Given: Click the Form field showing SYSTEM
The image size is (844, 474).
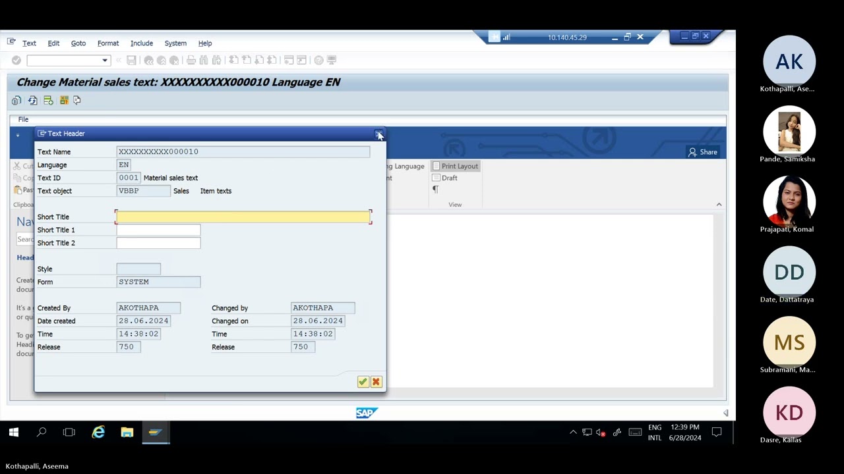Looking at the screenshot, I should point(158,282).
